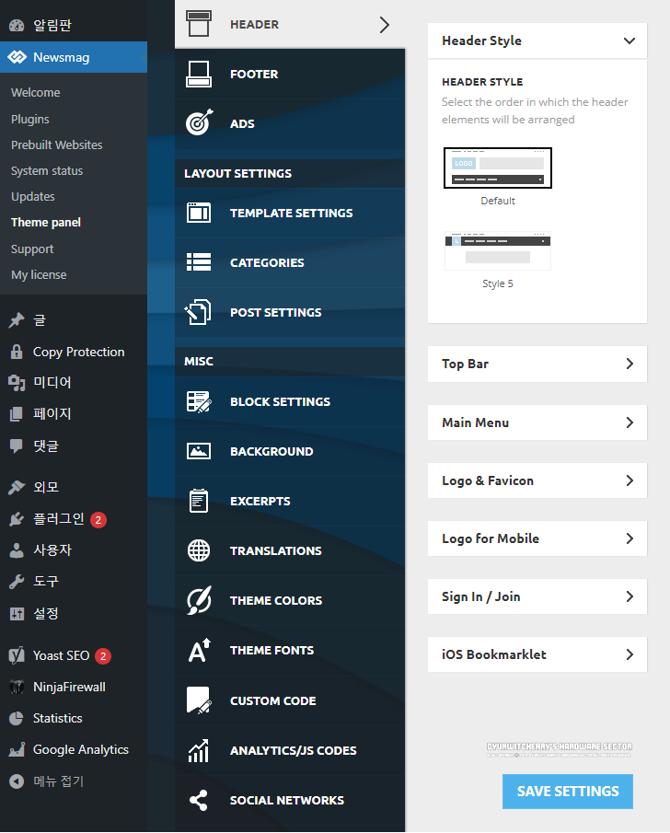This screenshot has width=670, height=833.
Task: Open the System status link
Action: click(x=47, y=170)
